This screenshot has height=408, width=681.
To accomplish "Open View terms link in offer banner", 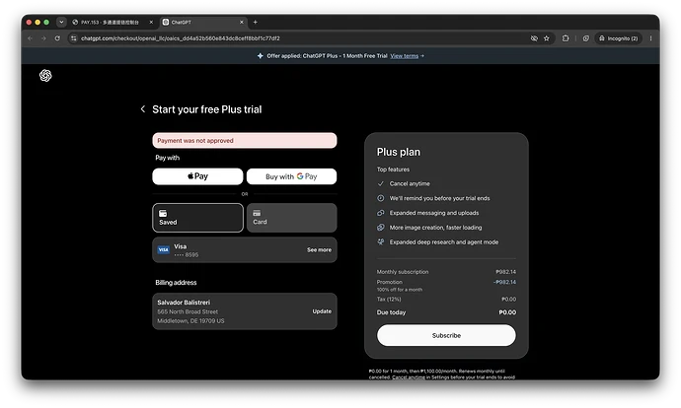I will click(404, 56).
